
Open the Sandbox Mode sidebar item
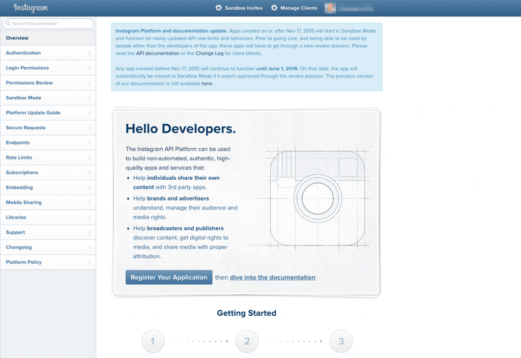click(23, 98)
